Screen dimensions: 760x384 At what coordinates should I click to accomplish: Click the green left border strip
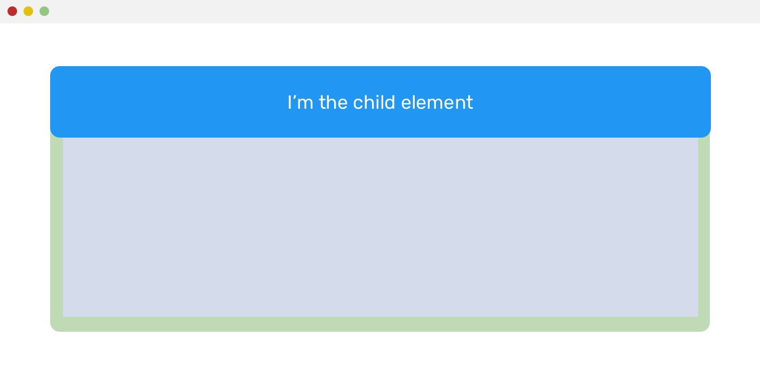point(56,227)
